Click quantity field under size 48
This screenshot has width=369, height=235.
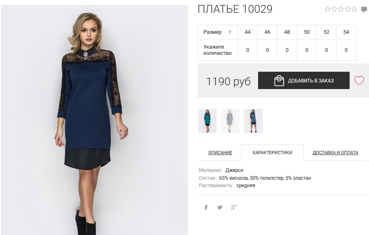pyautogui.click(x=287, y=50)
